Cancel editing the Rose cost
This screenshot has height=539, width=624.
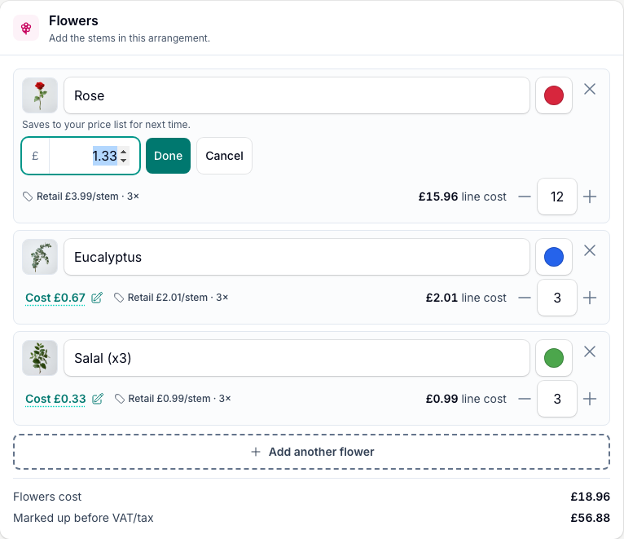225,156
